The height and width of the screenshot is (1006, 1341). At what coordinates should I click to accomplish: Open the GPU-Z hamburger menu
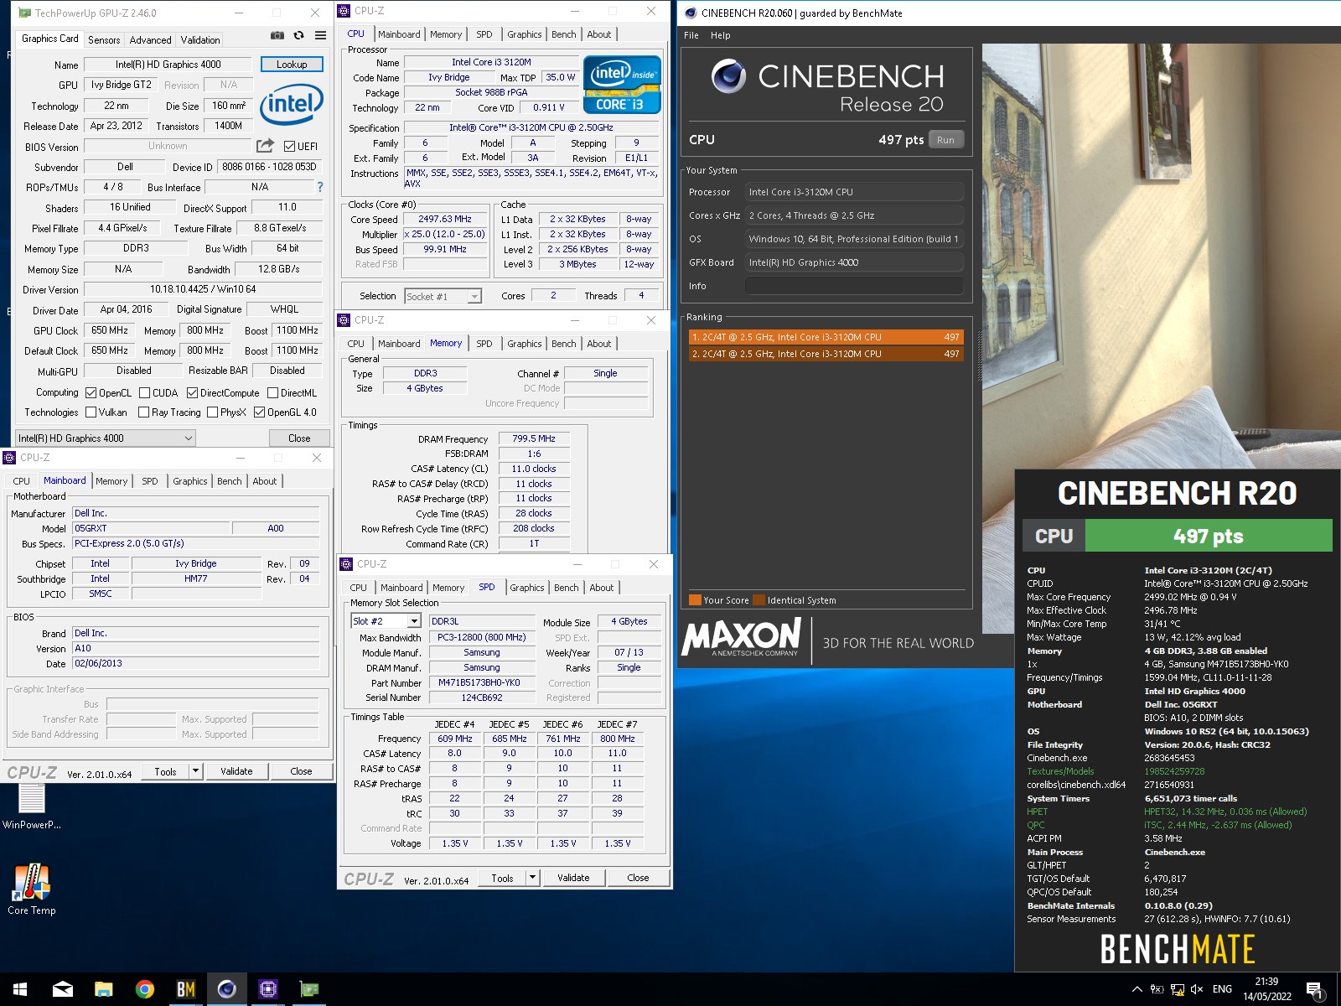[x=320, y=35]
